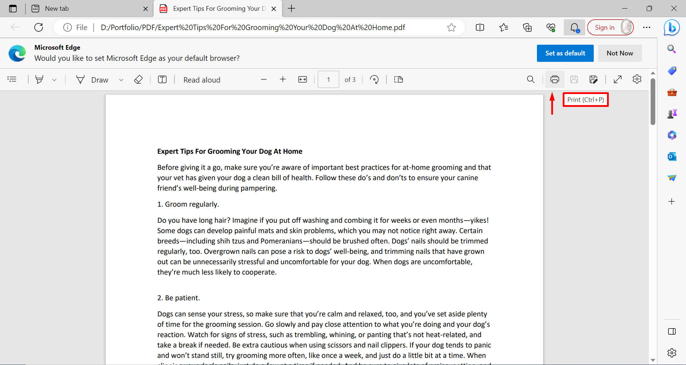Open Settings and more ellipsis menu

click(x=647, y=28)
